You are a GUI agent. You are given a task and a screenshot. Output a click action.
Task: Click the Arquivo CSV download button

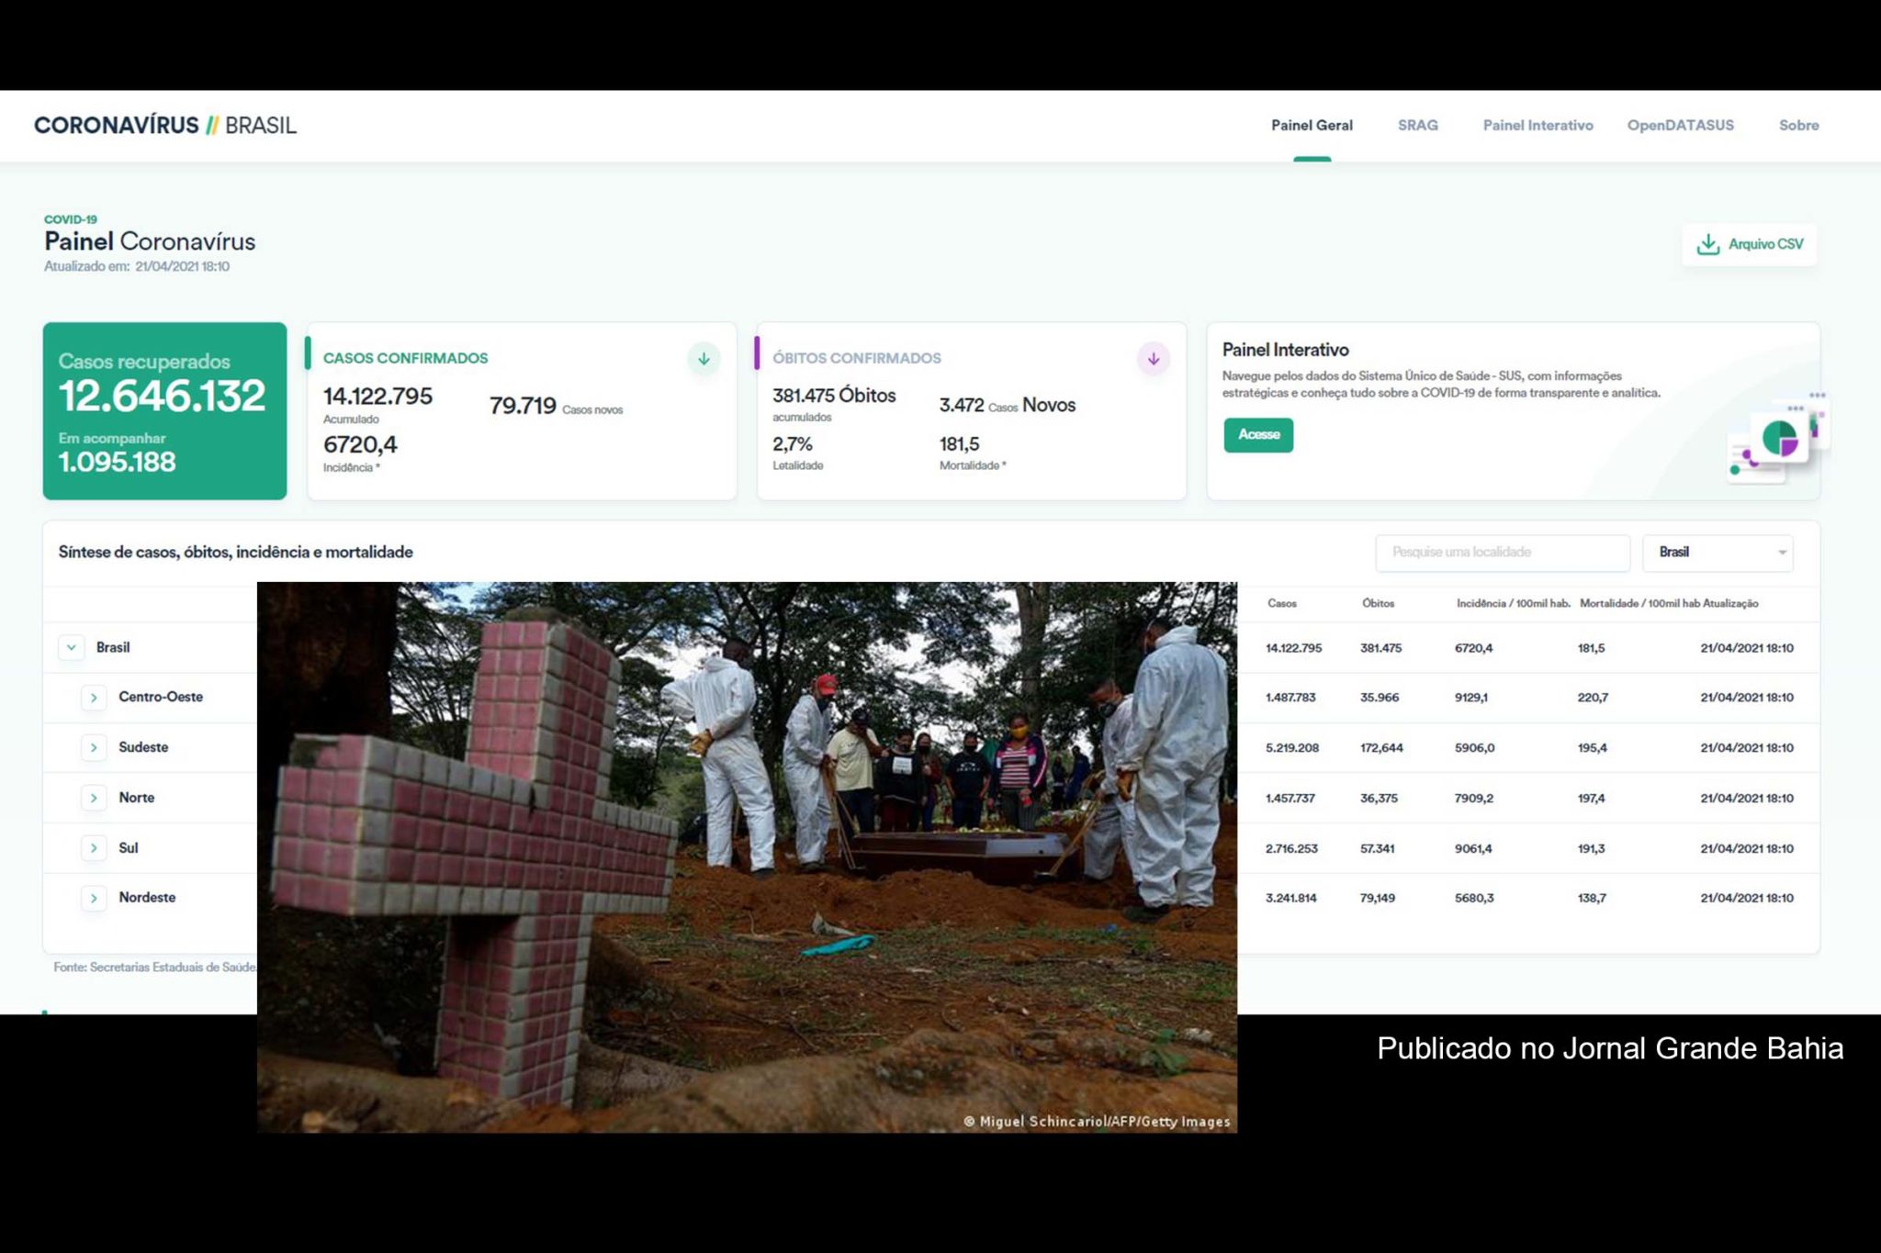tap(1764, 244)
